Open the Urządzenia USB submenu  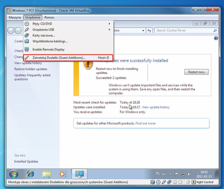click(x=68, y=30)
